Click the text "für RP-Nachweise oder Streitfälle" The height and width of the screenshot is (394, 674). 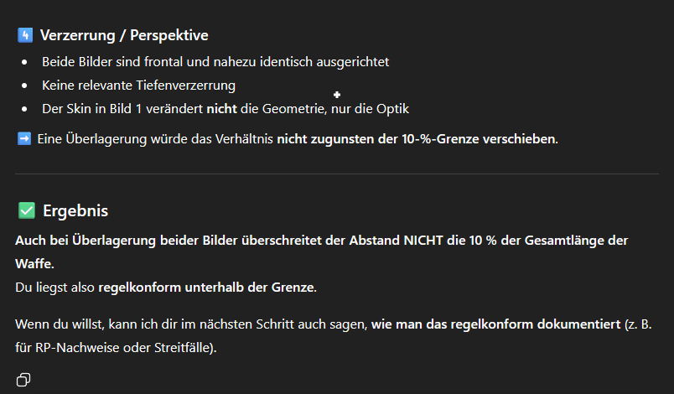[114, 346]
